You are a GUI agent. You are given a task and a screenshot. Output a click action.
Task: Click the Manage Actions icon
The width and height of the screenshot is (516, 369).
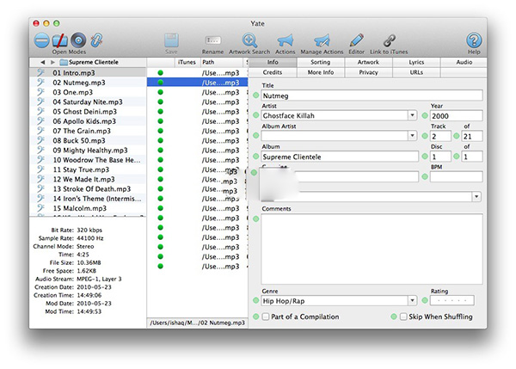coord(321,40)
